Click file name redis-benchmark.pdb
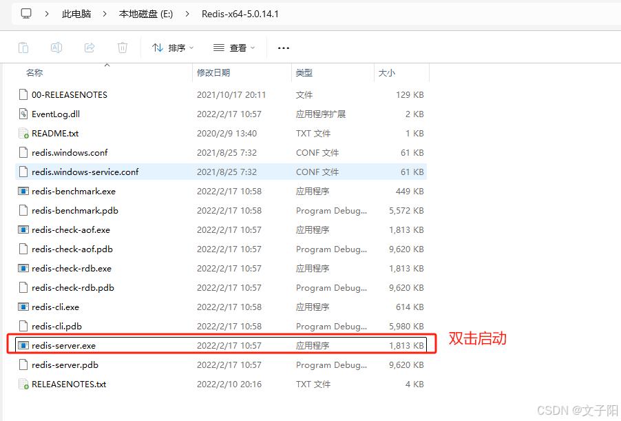Viewport: 621px width, 421px height. 75,211
